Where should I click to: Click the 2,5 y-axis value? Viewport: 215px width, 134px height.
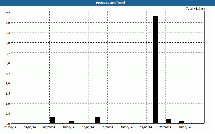[8, 73]
